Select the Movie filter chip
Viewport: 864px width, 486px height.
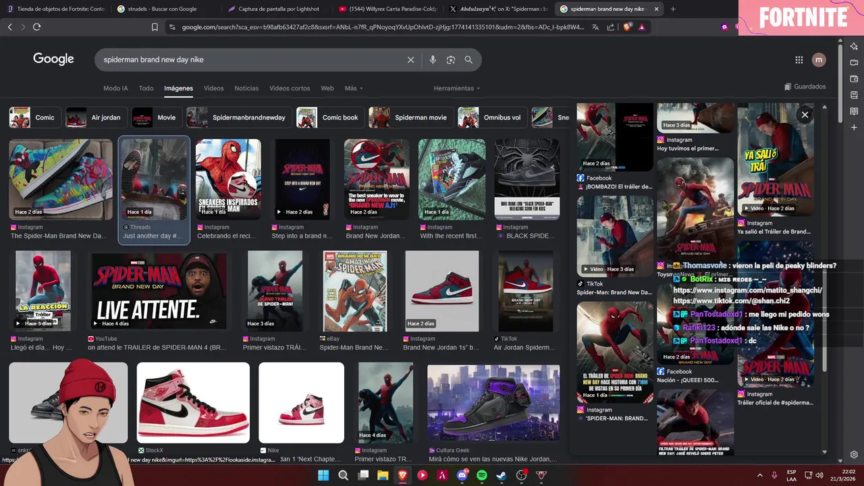click(x=156, y=117)
